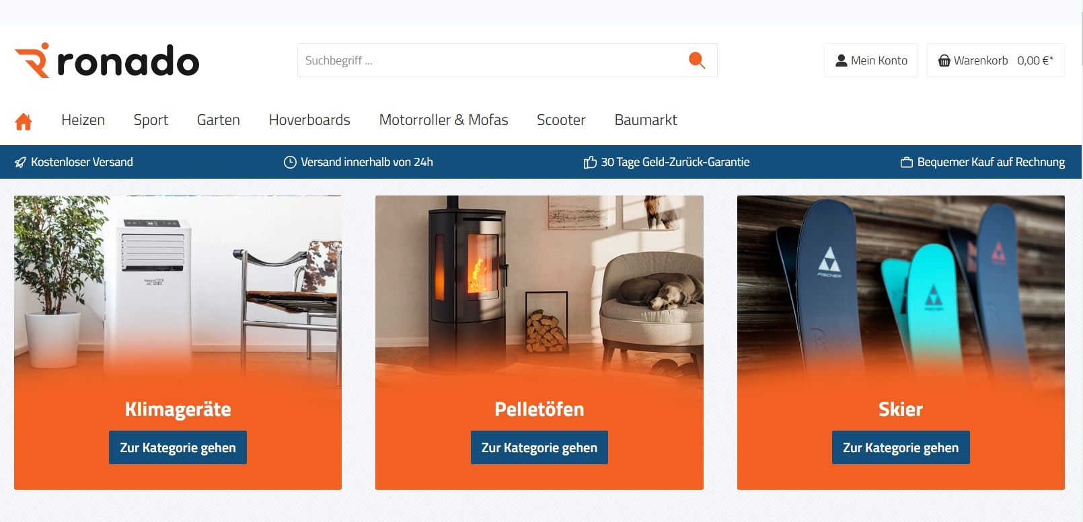
Task: Select the Scooter menu item
Action: point(561,120)
